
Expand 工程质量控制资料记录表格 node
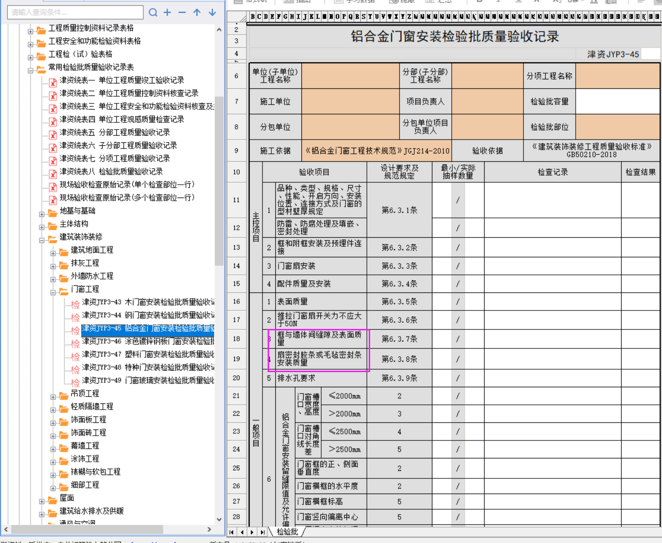[x=30, y=32]
